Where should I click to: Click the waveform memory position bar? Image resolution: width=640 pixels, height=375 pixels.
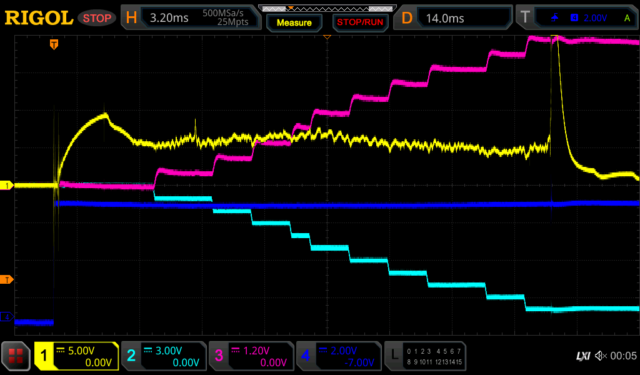point(327,9)
